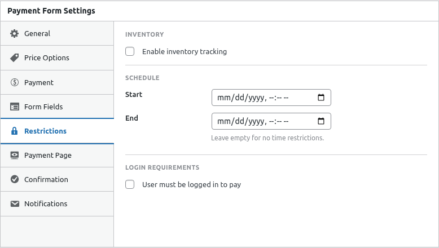Viewport: 439px width, 248px height.
Task: Click the Payment dollar sign icon
Action: (15, 83)
